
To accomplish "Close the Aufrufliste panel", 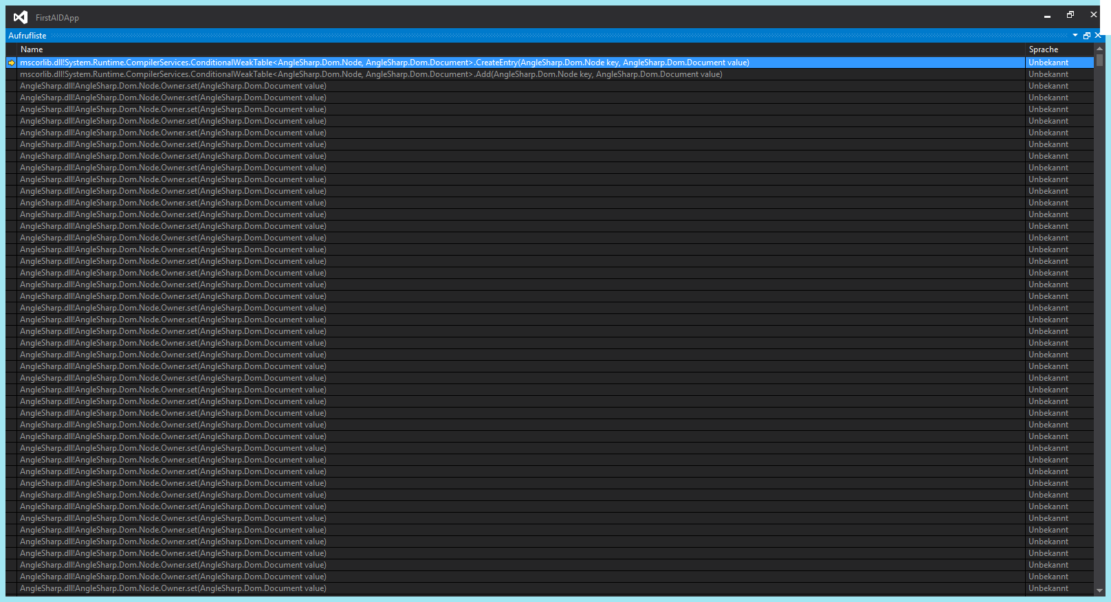I will [1098, 35].
